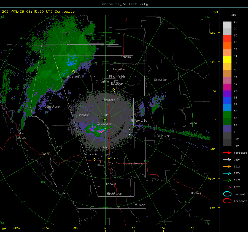Click the Blackfalds label
The height and width of the screenshot is (232, 248).
(117, 76)
